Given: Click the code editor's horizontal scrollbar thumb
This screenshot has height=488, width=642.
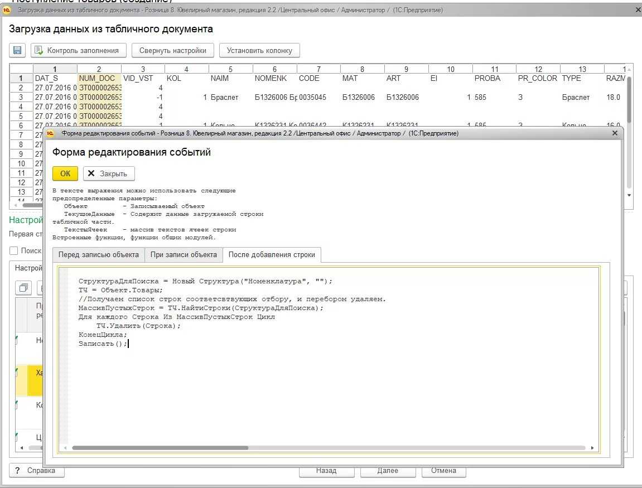Looking at the screenshot, I should [x=160, y=448].
